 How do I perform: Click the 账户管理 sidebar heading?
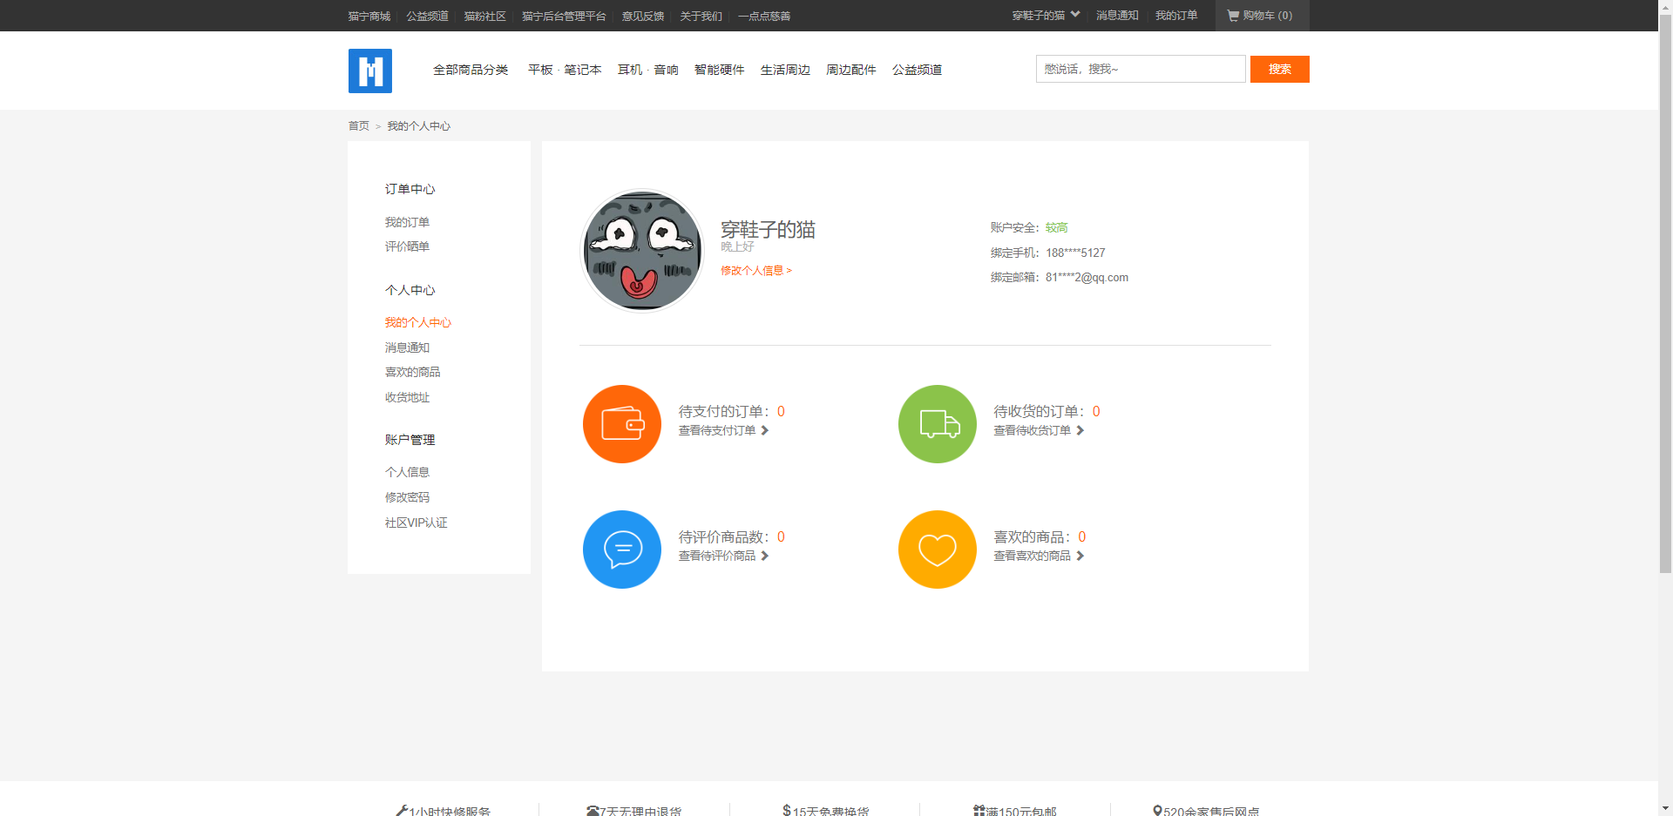click(x=410, y=441)
